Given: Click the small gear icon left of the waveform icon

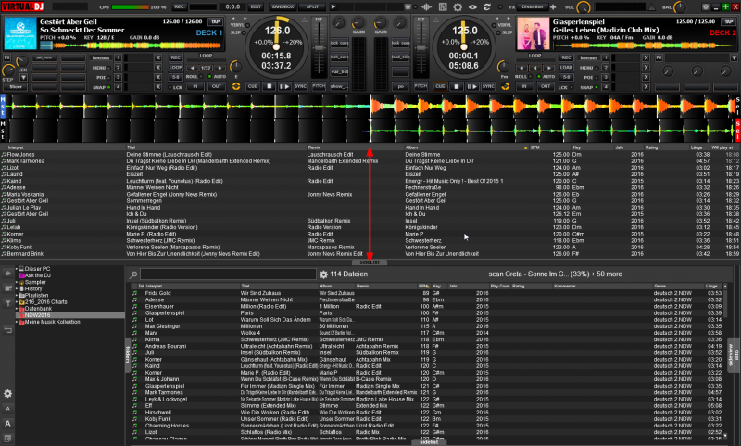Looking at the screenshot, I should pyautogui.click(x=408, y=7).
